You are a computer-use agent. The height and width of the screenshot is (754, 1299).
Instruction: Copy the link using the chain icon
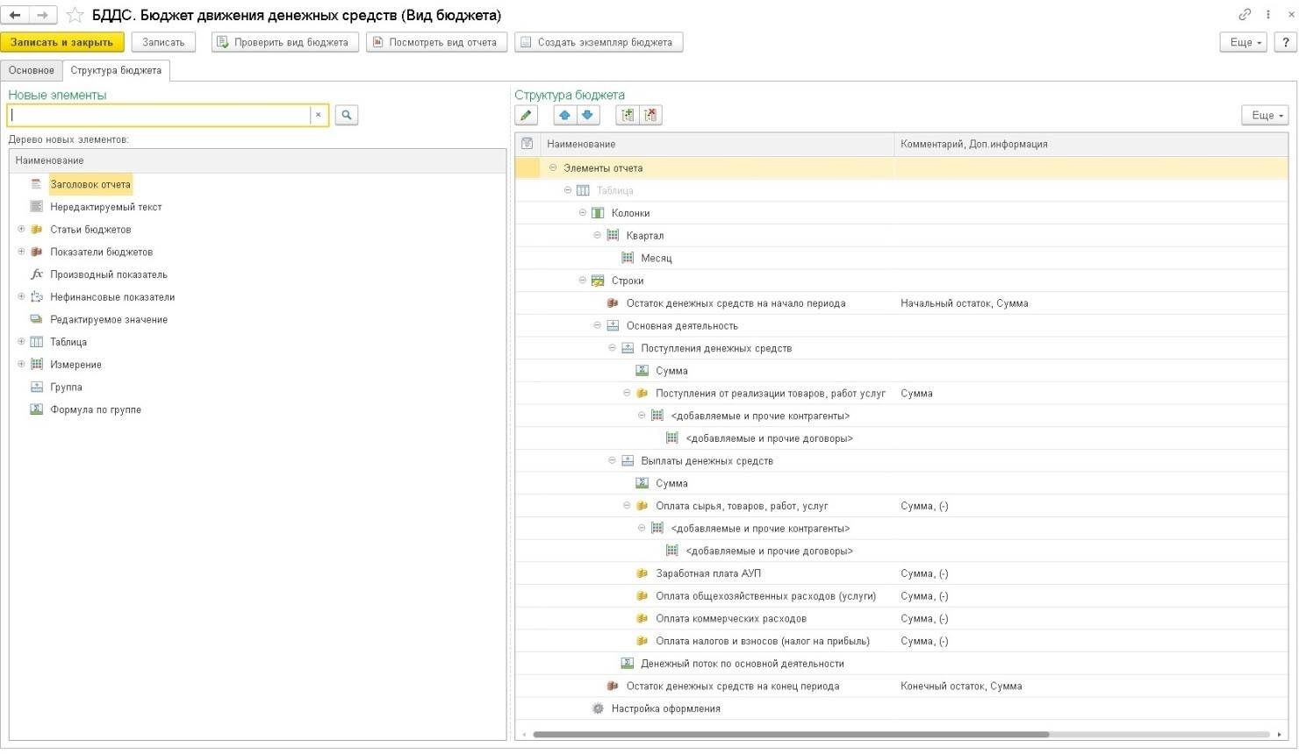(1245, 15)
